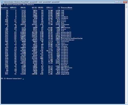Image resolution: width=128 pixels, height=105 pixels.
Task: Click the bottom PS prompt line
Action: 12,79
